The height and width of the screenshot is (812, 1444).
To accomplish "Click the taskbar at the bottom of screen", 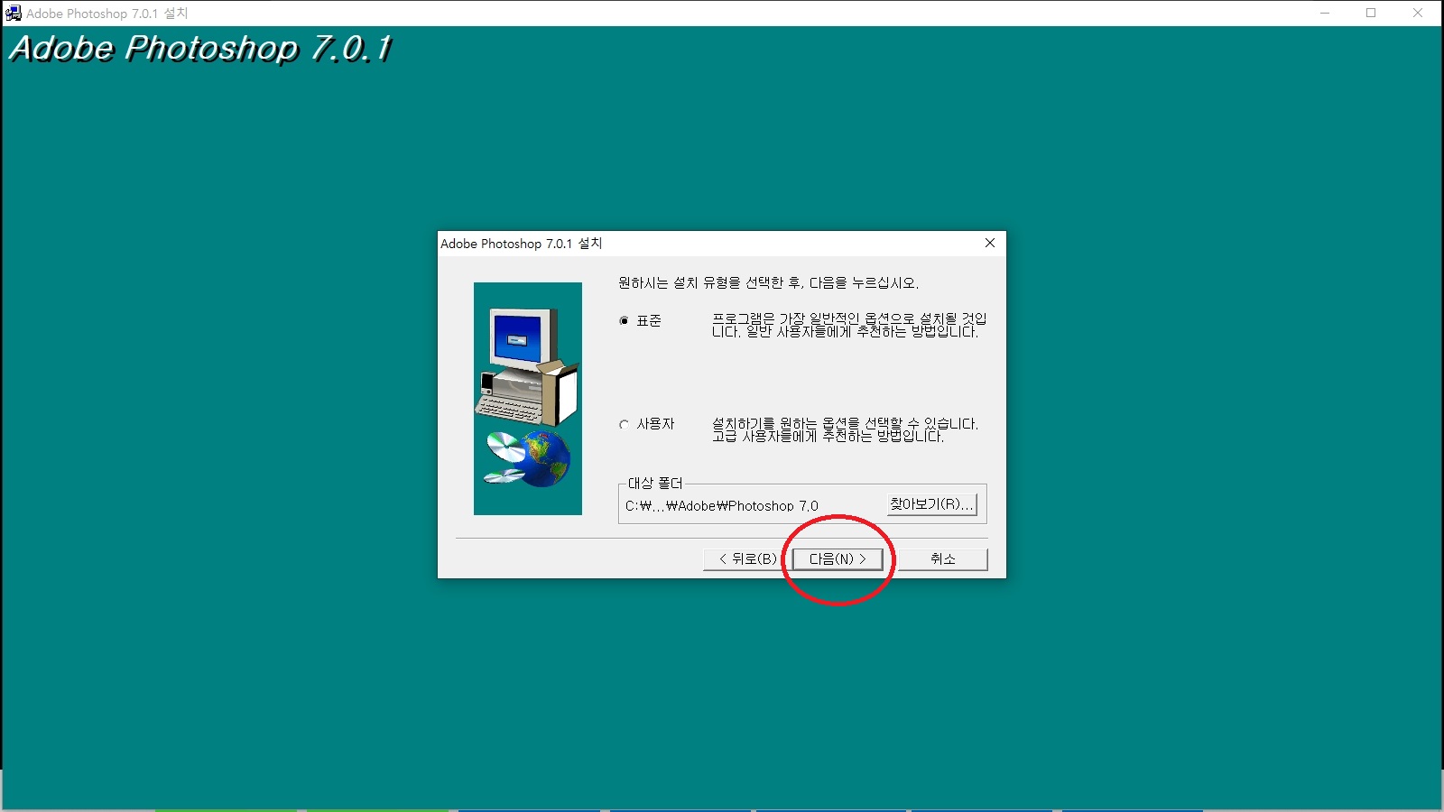I will [x=722, y=807].
